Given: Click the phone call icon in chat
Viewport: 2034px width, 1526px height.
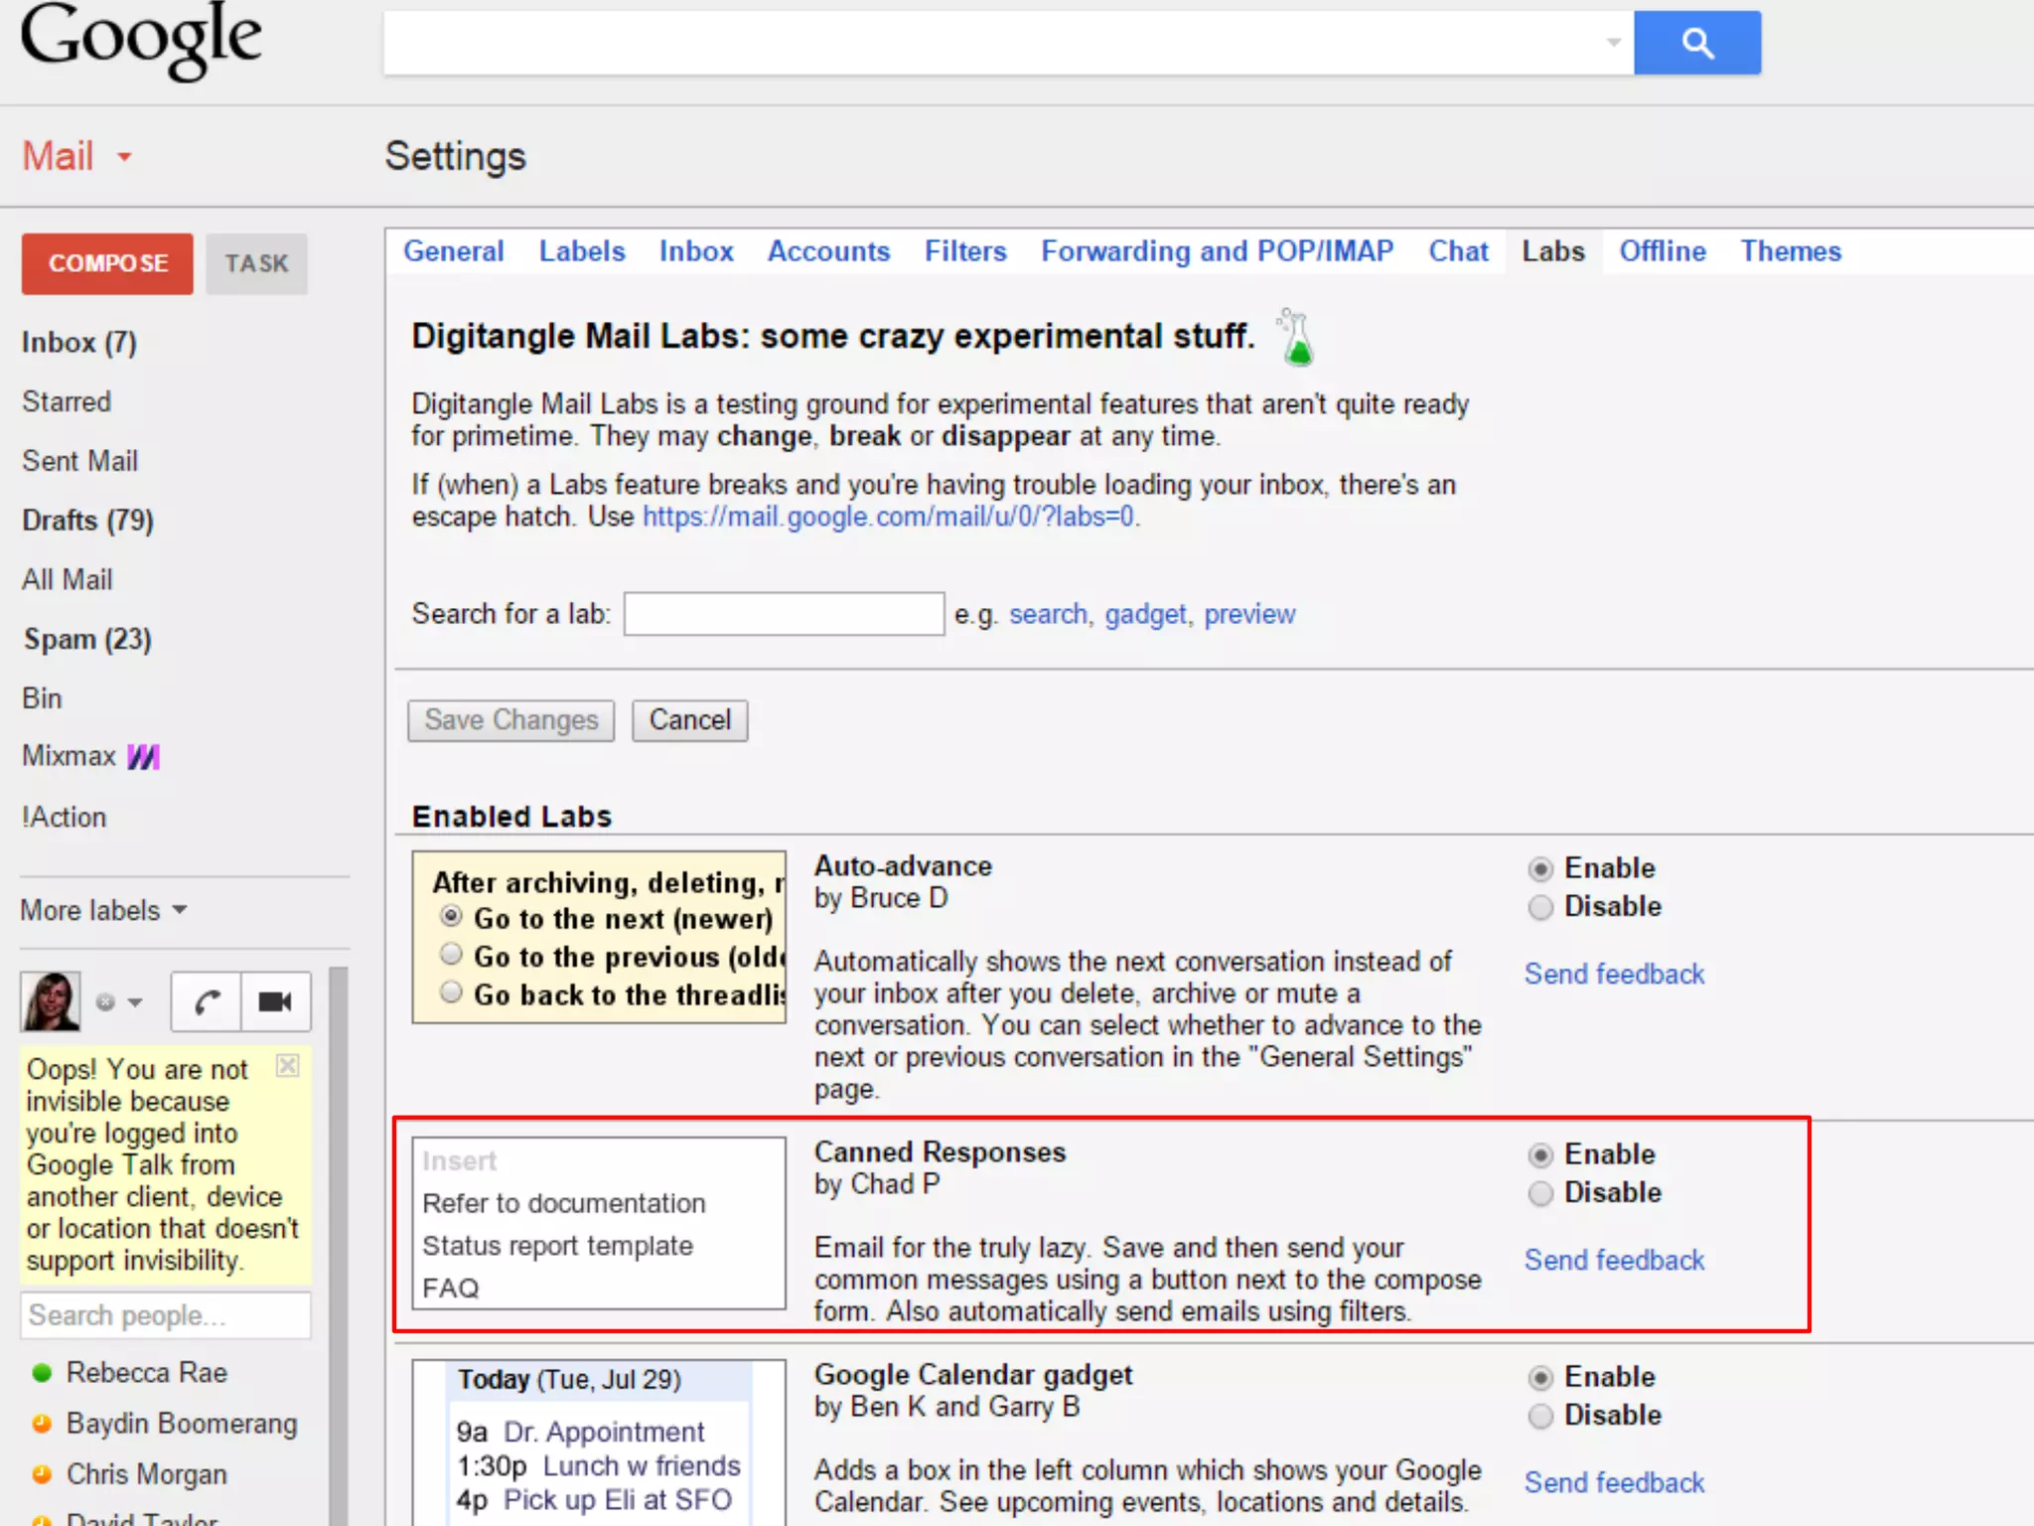Looking at the screenshot, I should tap(207, 1001).
